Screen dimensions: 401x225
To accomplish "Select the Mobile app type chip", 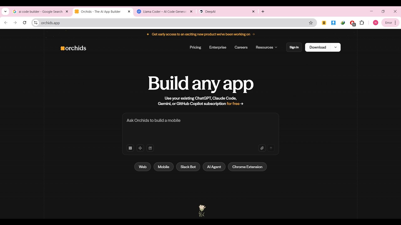I will coord(164,167).
